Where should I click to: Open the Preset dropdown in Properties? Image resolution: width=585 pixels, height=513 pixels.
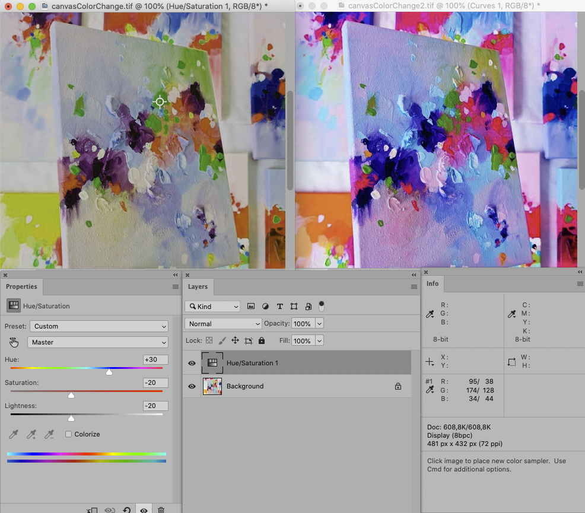pos(98,326)
